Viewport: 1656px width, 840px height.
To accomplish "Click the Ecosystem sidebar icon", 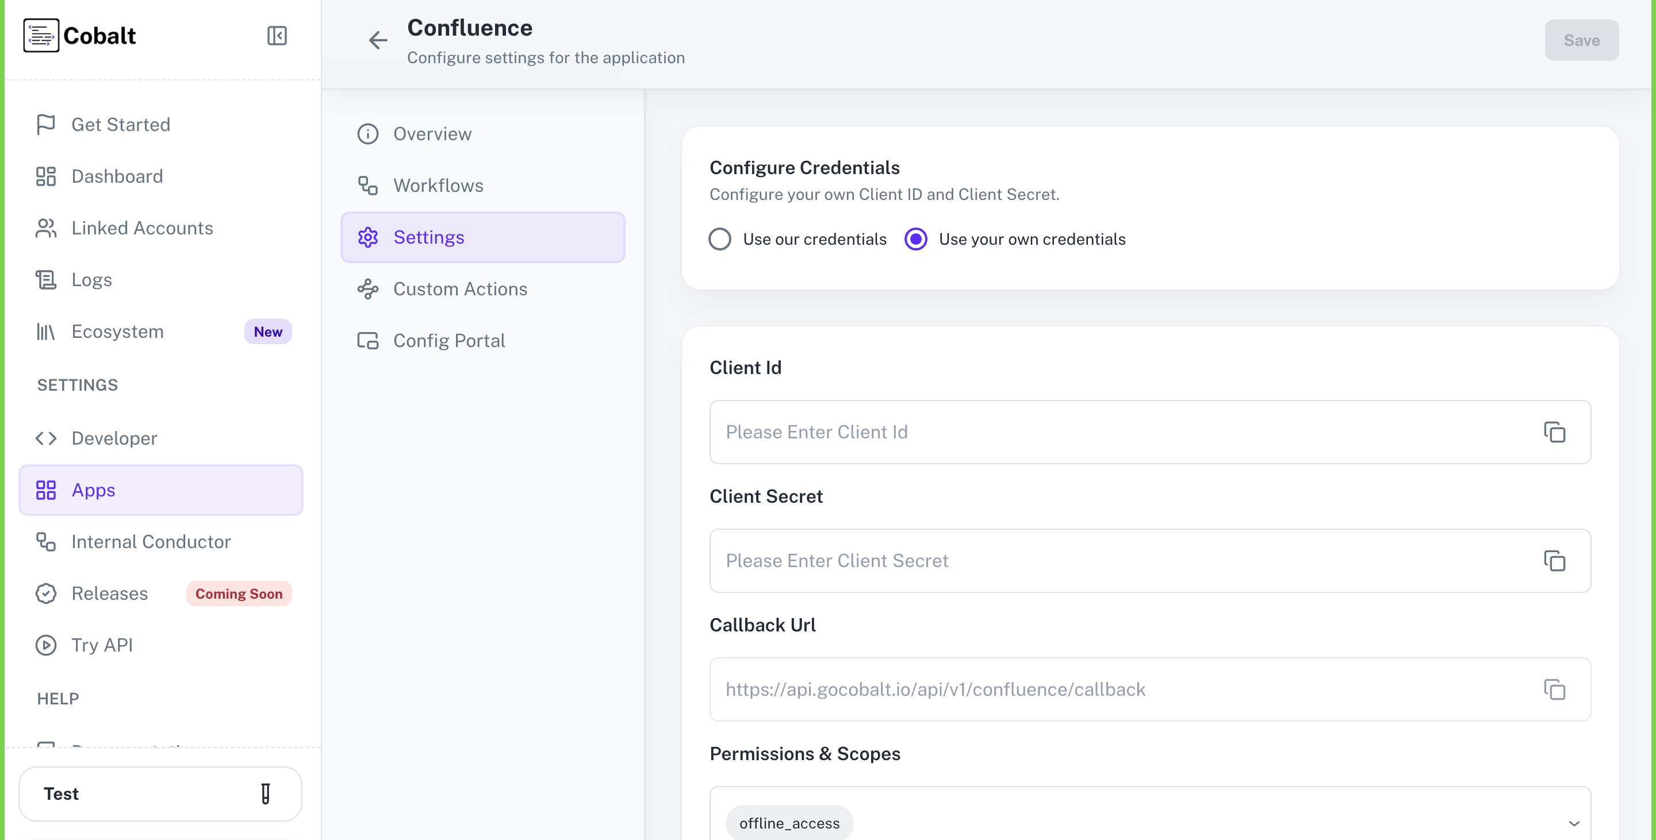I will [x=45, y=332].
